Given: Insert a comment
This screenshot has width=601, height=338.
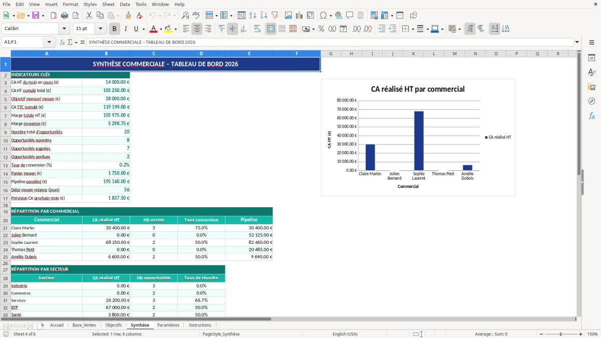Looking at the screenshot, I should point(350,16).
